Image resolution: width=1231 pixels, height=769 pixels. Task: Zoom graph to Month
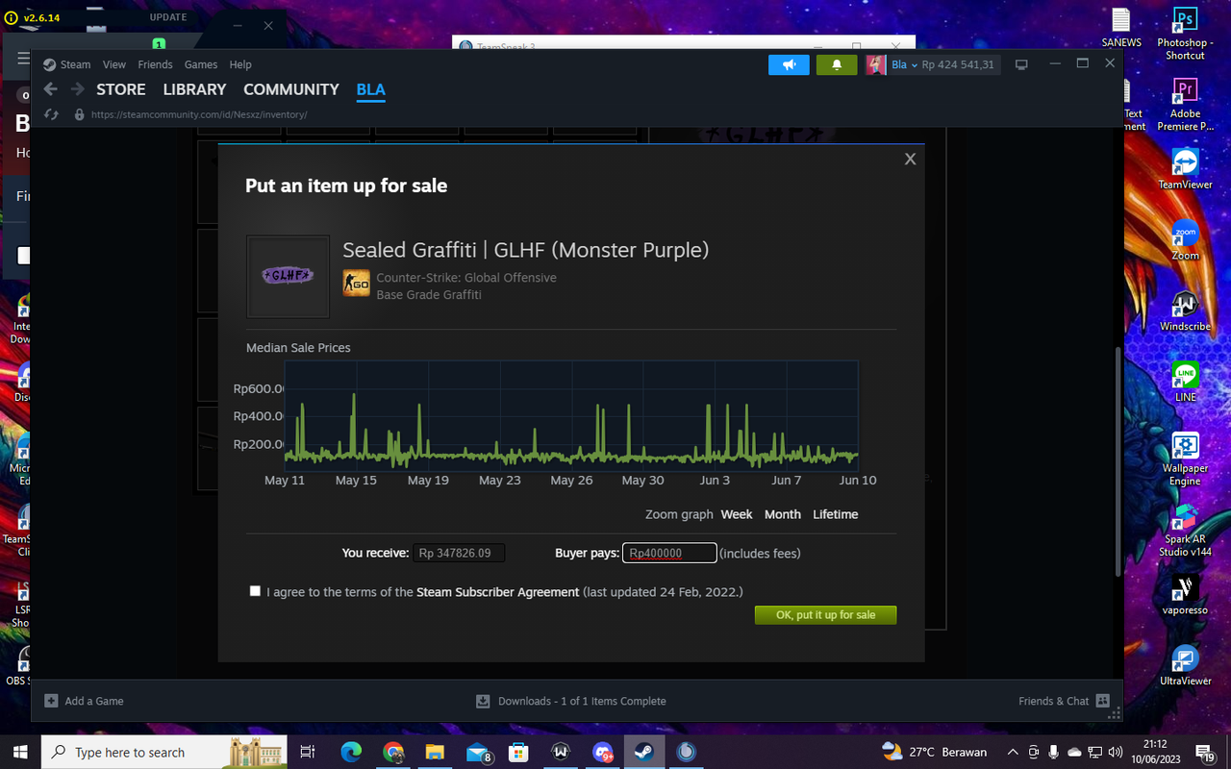tap(783, 514)
